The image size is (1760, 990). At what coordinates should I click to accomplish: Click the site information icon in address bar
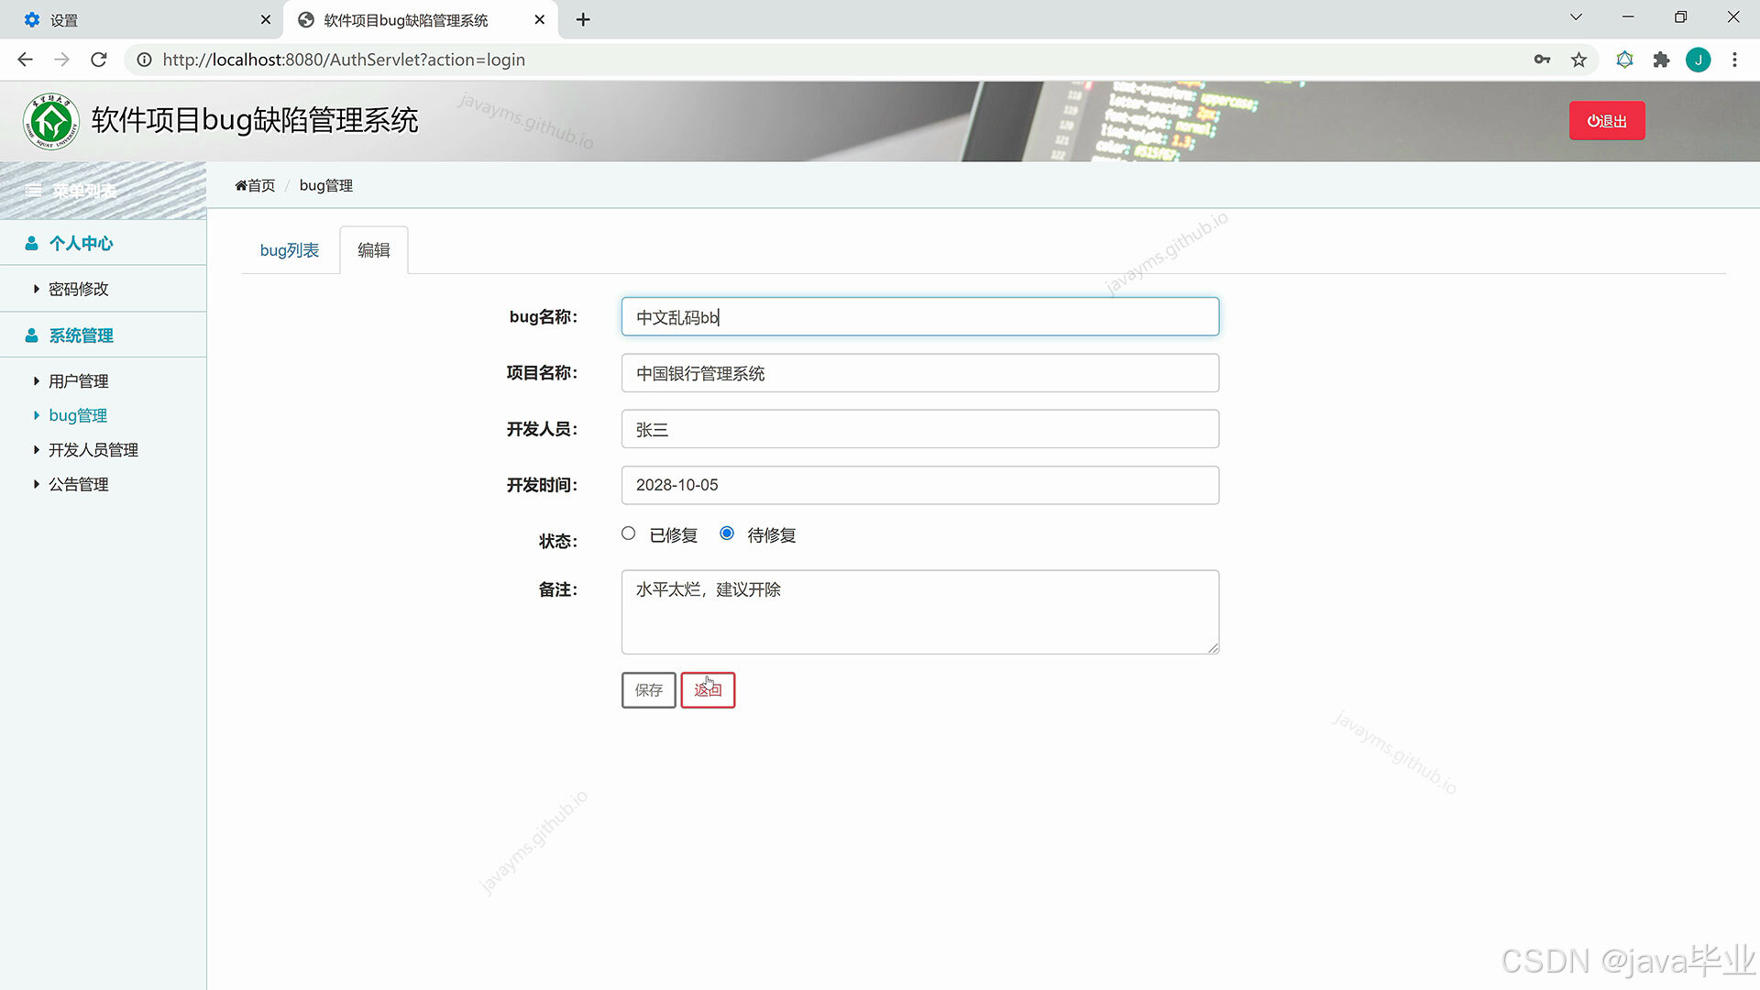(x=144, y=60)
